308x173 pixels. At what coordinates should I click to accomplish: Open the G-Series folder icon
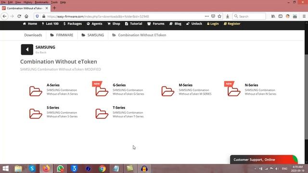[102, 91]
